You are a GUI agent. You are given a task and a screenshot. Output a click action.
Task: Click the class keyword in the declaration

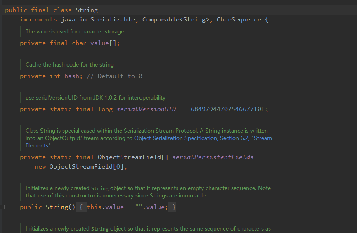pos(62,10)
